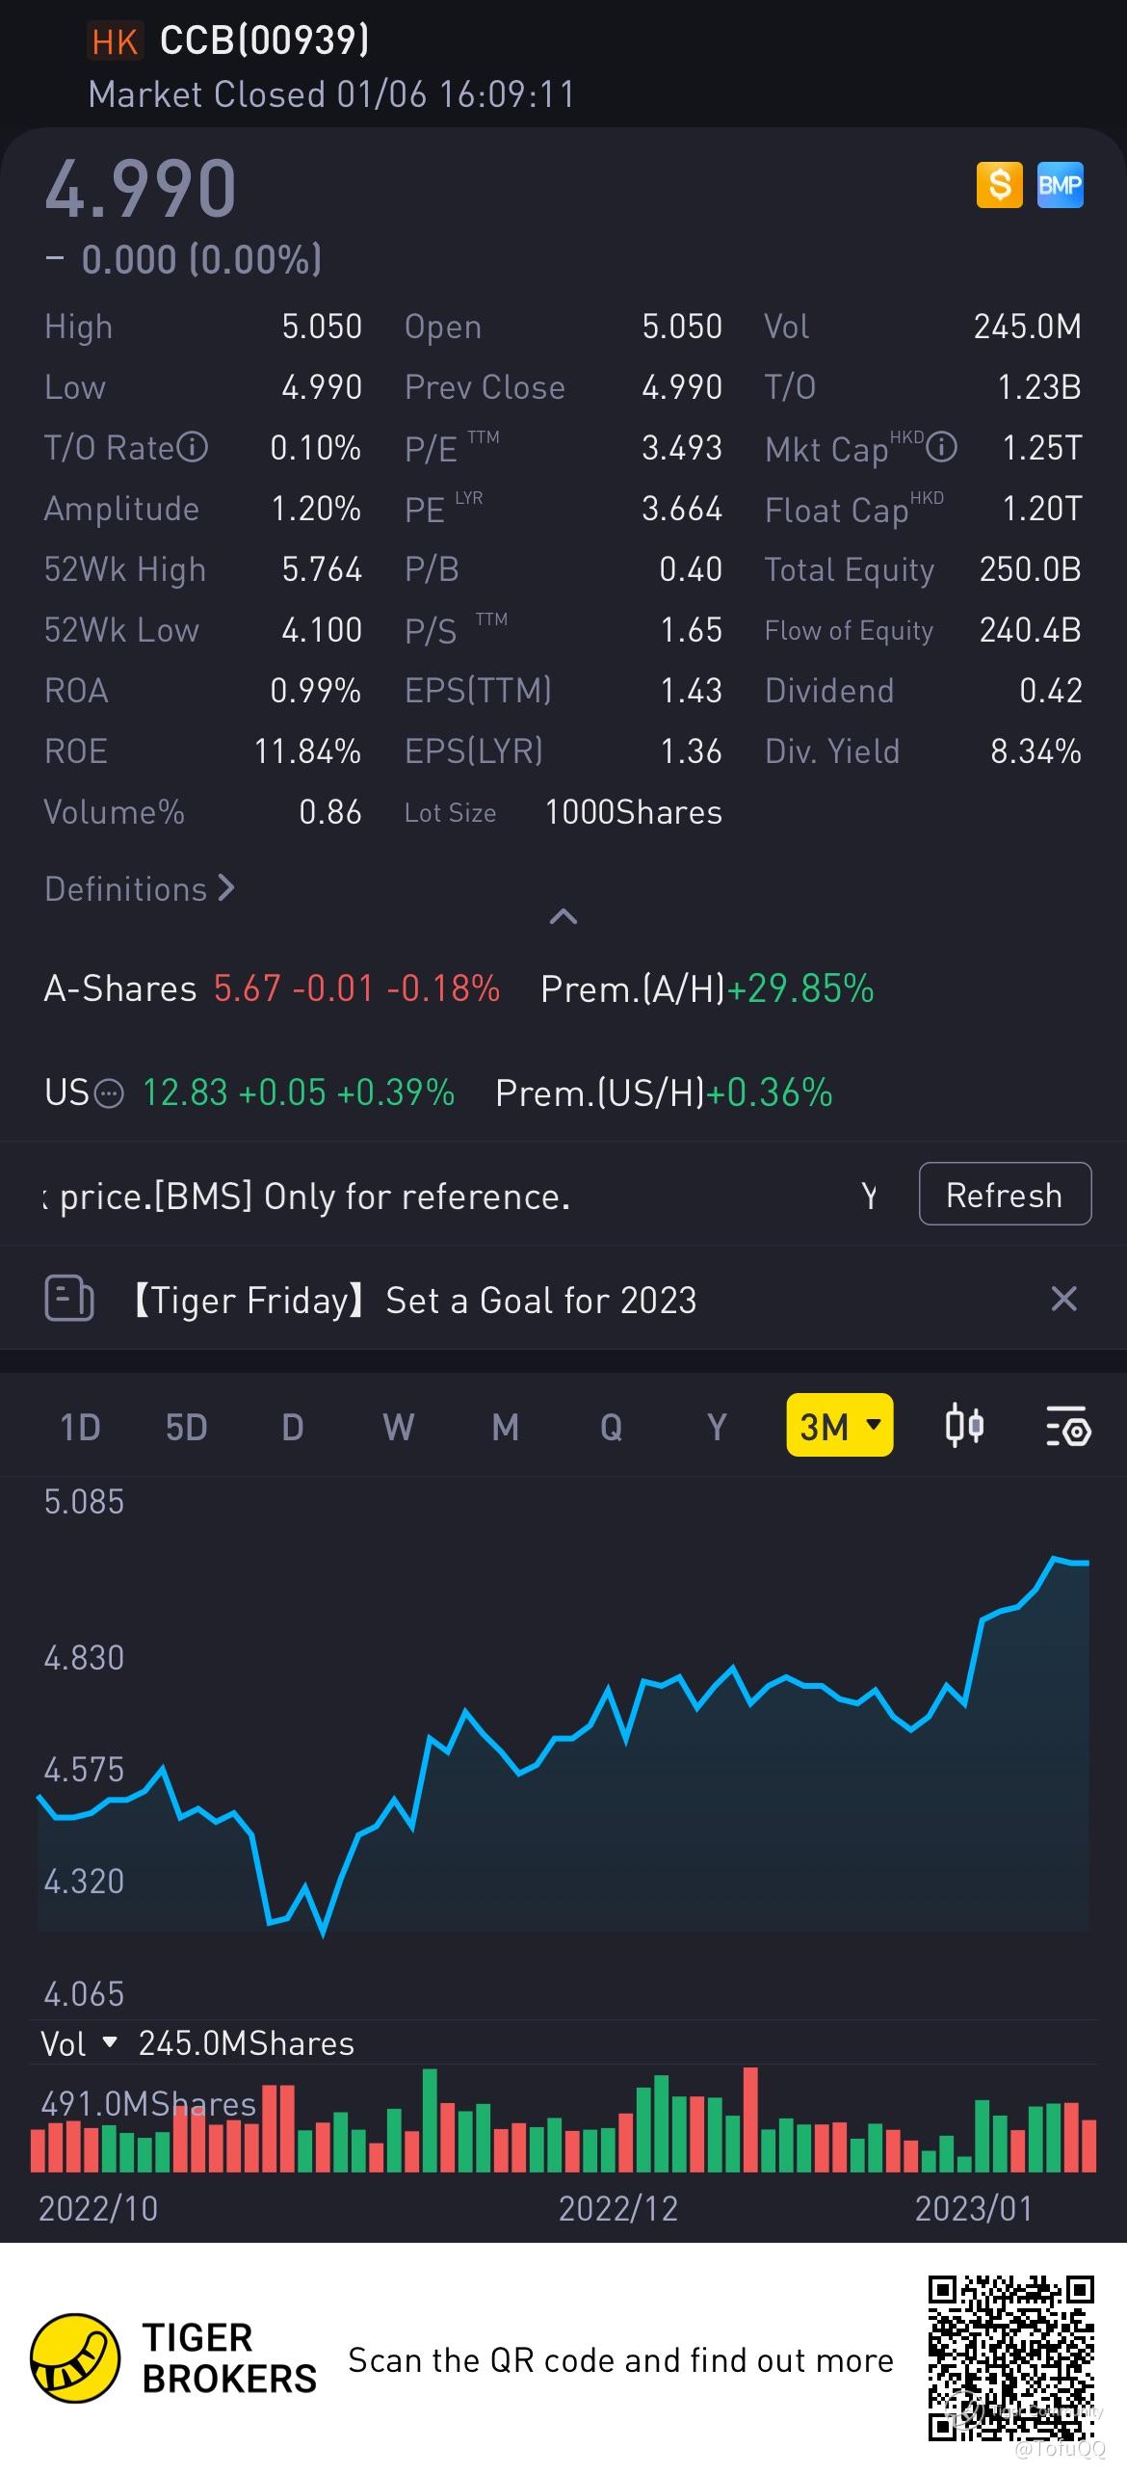Tap the US ADR quote 12.83
The height and width of the screenshot is (2474, 1127).
click(x=184, y=1092)
